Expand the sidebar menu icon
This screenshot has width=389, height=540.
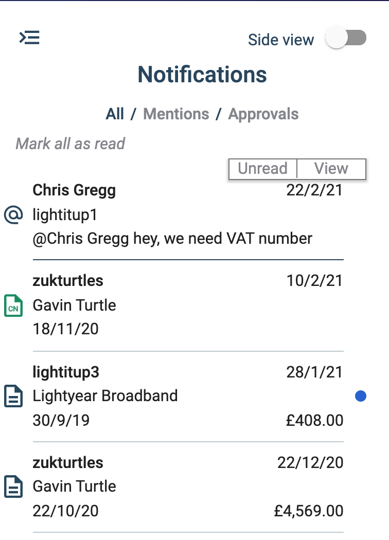pos(29,38)
